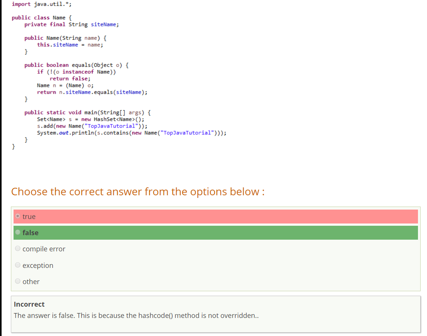
Task: Mark the "other" radio option
Action: 18,281
